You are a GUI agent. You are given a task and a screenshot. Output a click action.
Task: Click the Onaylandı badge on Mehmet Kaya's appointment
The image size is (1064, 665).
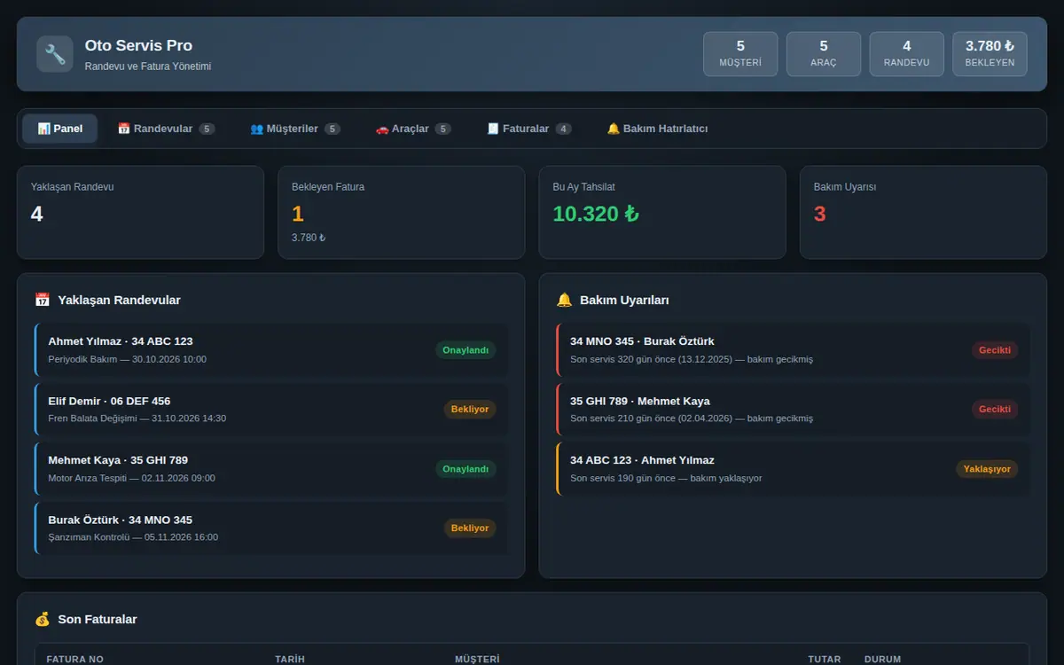tap(465, 468)
